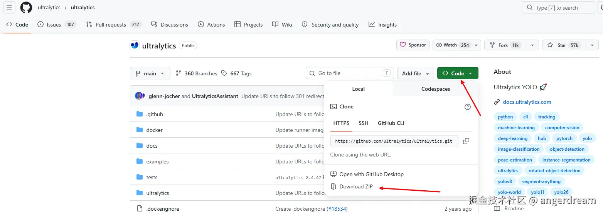This screenshot has width=603, height=213.
Task: Click the instance-segmentation topic tag
Action: click(x=566, y=160)
